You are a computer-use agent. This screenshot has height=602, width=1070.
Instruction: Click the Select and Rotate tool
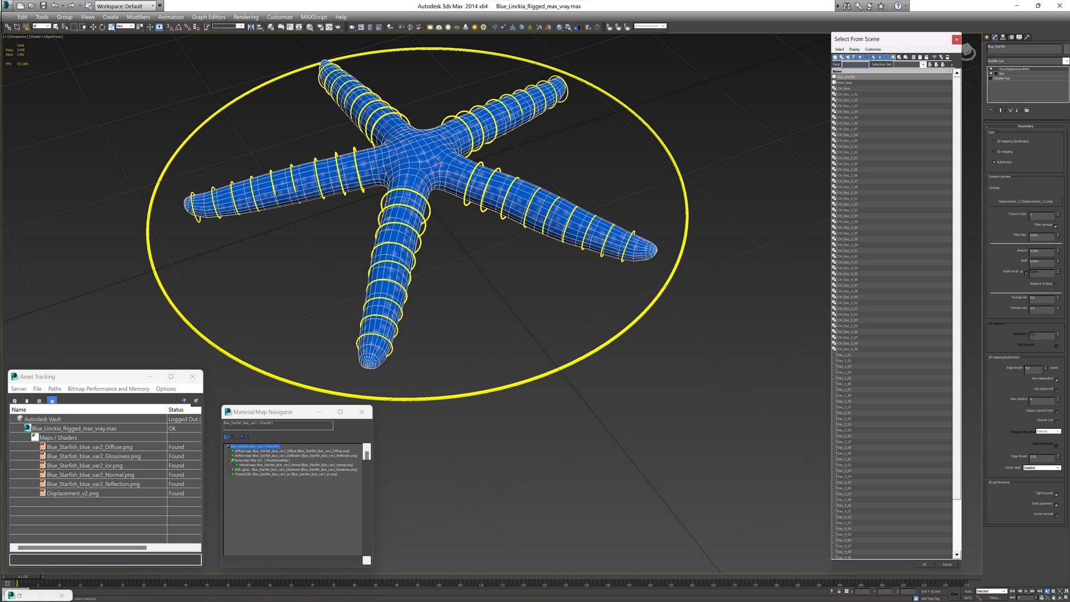click(102, 27)
